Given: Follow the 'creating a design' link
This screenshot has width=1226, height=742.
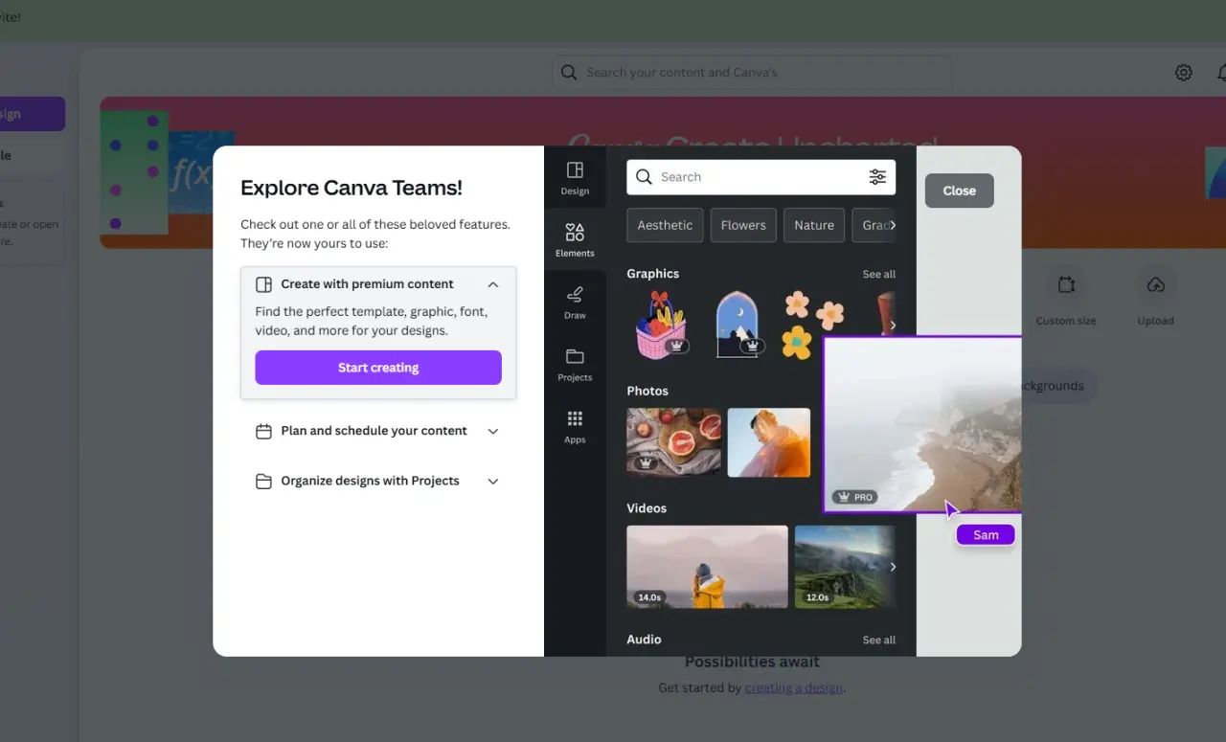Looking at the screenshot, I should [793, 687].
